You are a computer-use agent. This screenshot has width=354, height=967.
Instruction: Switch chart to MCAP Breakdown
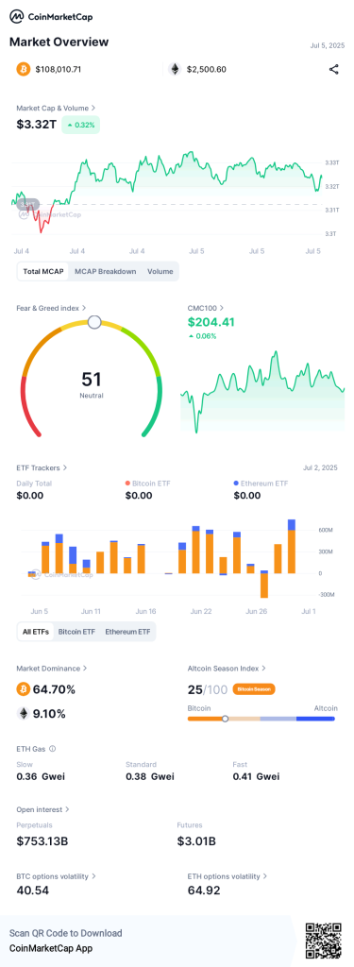[106, 271]
